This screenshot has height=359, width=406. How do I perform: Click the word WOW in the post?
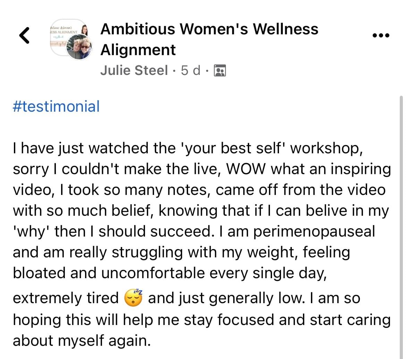pyautogui.click(x=246, y=169)
